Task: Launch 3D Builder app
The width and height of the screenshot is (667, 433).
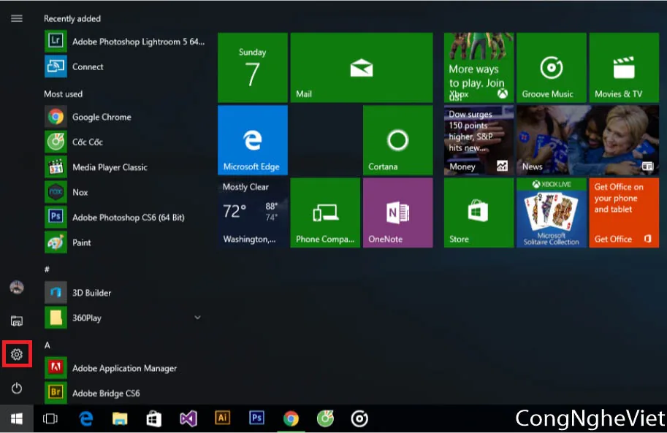Action: click(125, 293)
